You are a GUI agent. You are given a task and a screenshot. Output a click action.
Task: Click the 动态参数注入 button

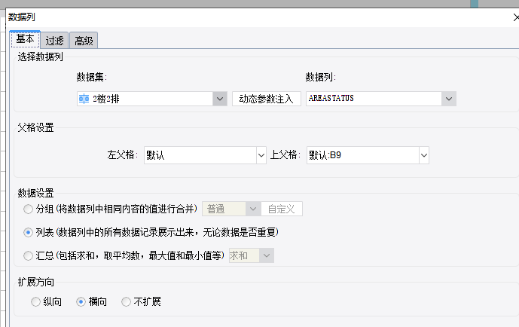point(267,99)
